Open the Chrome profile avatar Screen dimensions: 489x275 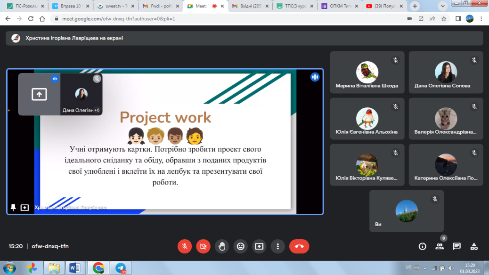click(470, 19)
